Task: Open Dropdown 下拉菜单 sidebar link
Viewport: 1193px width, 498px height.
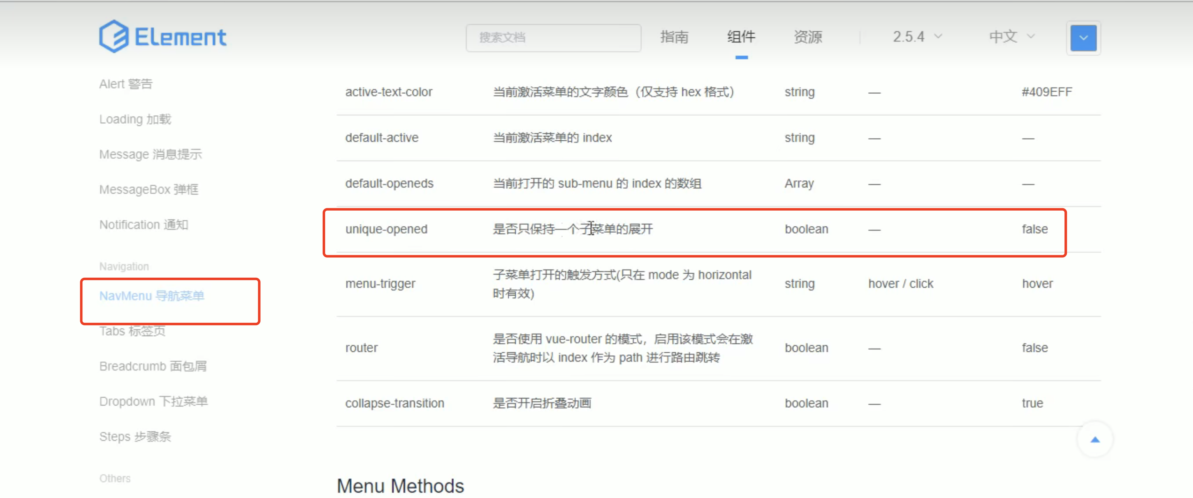Action: (153, 401)
